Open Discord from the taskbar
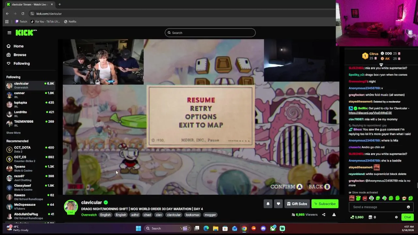Viewport: 418px width, 235px height. pyautogui.click(x=263, y=228)
